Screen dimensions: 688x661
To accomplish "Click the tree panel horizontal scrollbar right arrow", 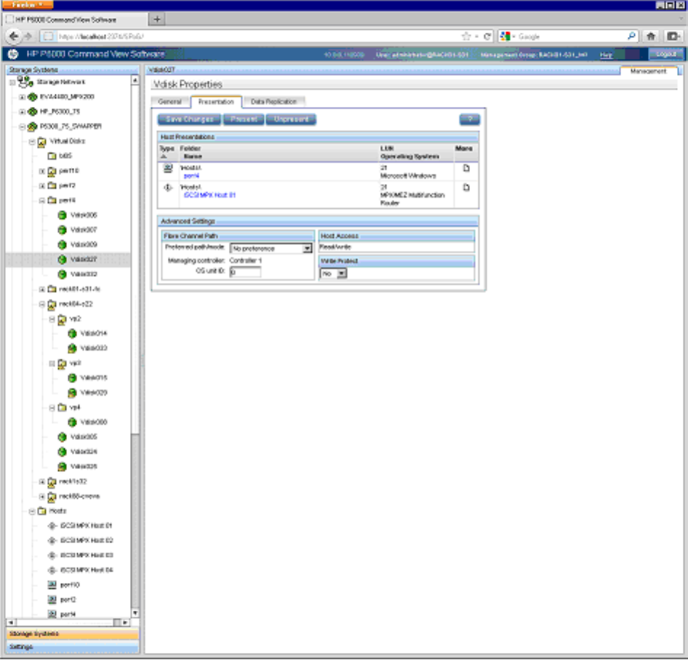I will (x=126, y=623).
